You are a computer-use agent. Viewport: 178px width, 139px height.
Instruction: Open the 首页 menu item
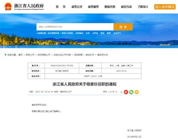pyautogui.click(x=61, y=7)
